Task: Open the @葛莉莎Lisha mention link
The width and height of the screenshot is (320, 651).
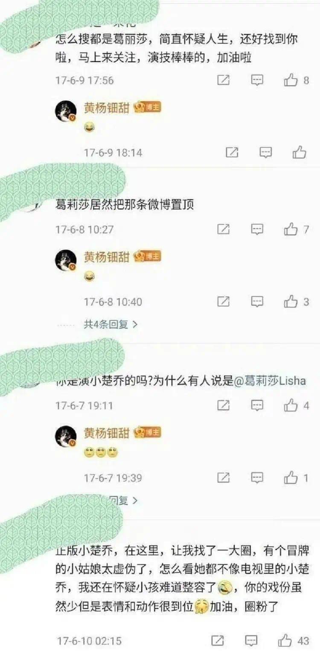Action: 271,381
